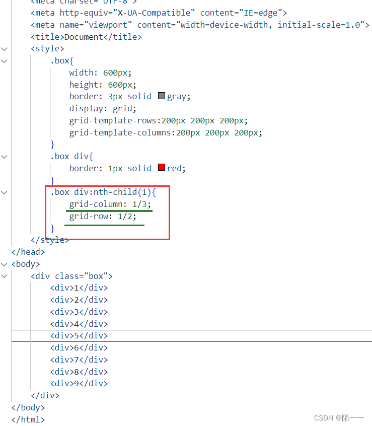This screenshot has width=372, height=426.
Task: Click the '</html>' closing tag
Action: click(x=28, y=419)
